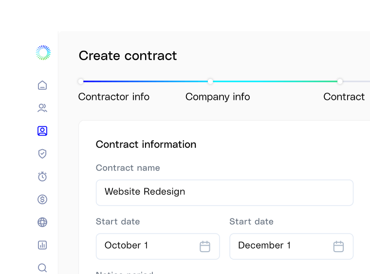This screenshot has width=370, height=274.
Task: Go to the Contract step
Action: (344, 97)
